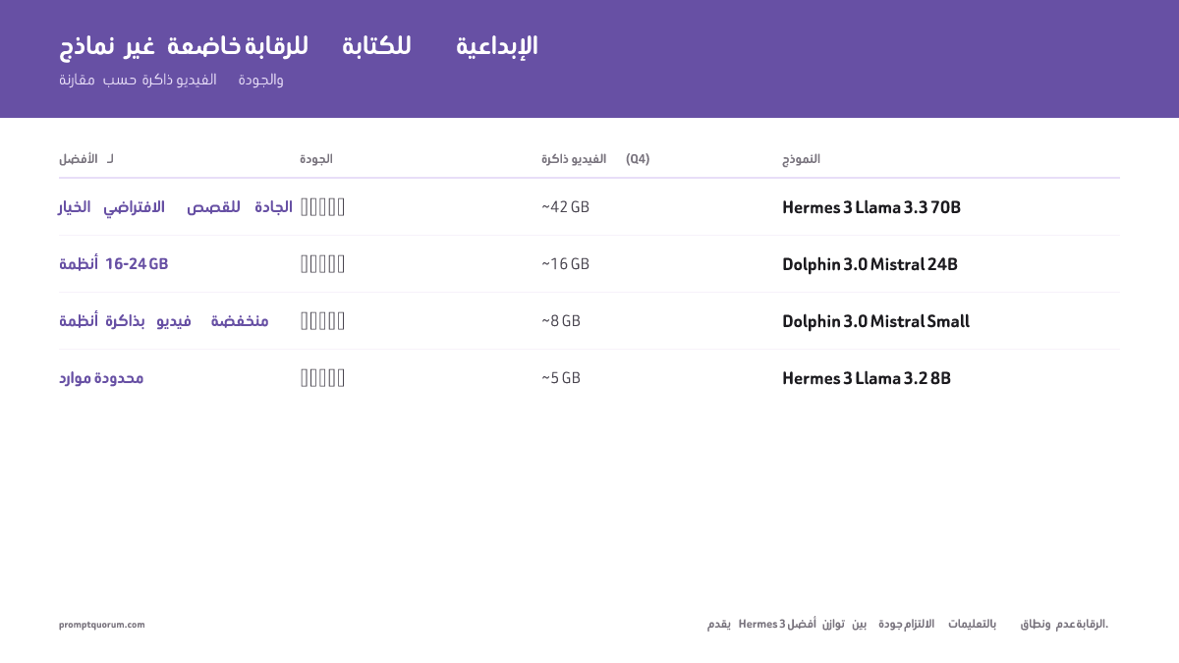Click the Dolphin 3.0 Mistral Small model name
Viewport: 1179px width, 663px height.
(875, 321)
